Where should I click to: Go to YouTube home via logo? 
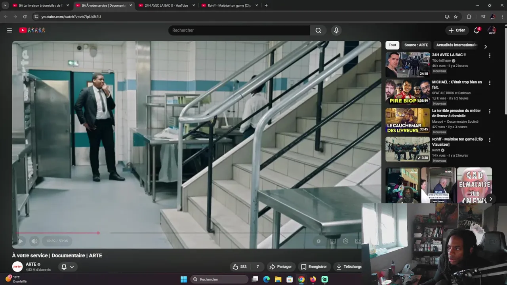pyautogui.click(x=32, y=30)
